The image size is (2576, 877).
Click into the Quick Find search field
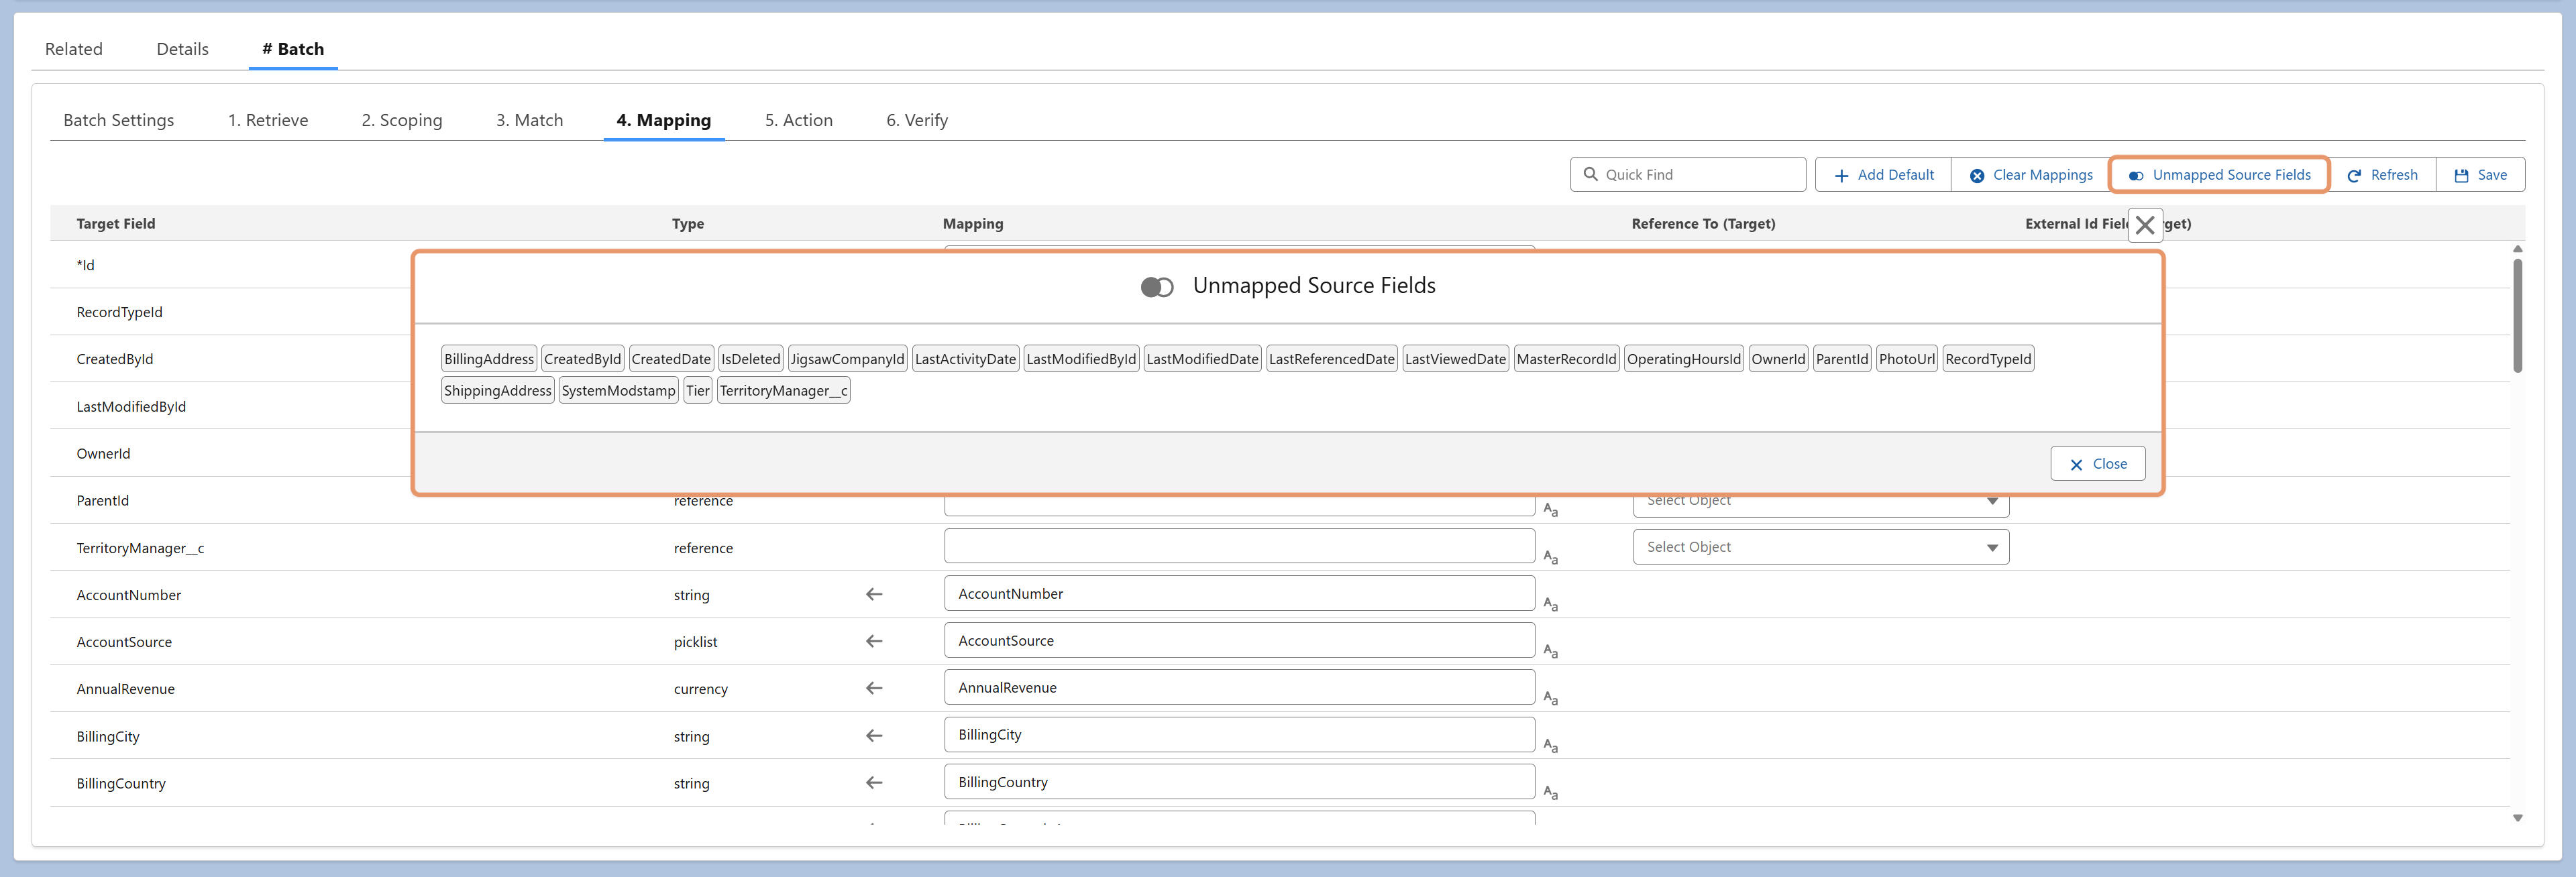pos(1688,175)
